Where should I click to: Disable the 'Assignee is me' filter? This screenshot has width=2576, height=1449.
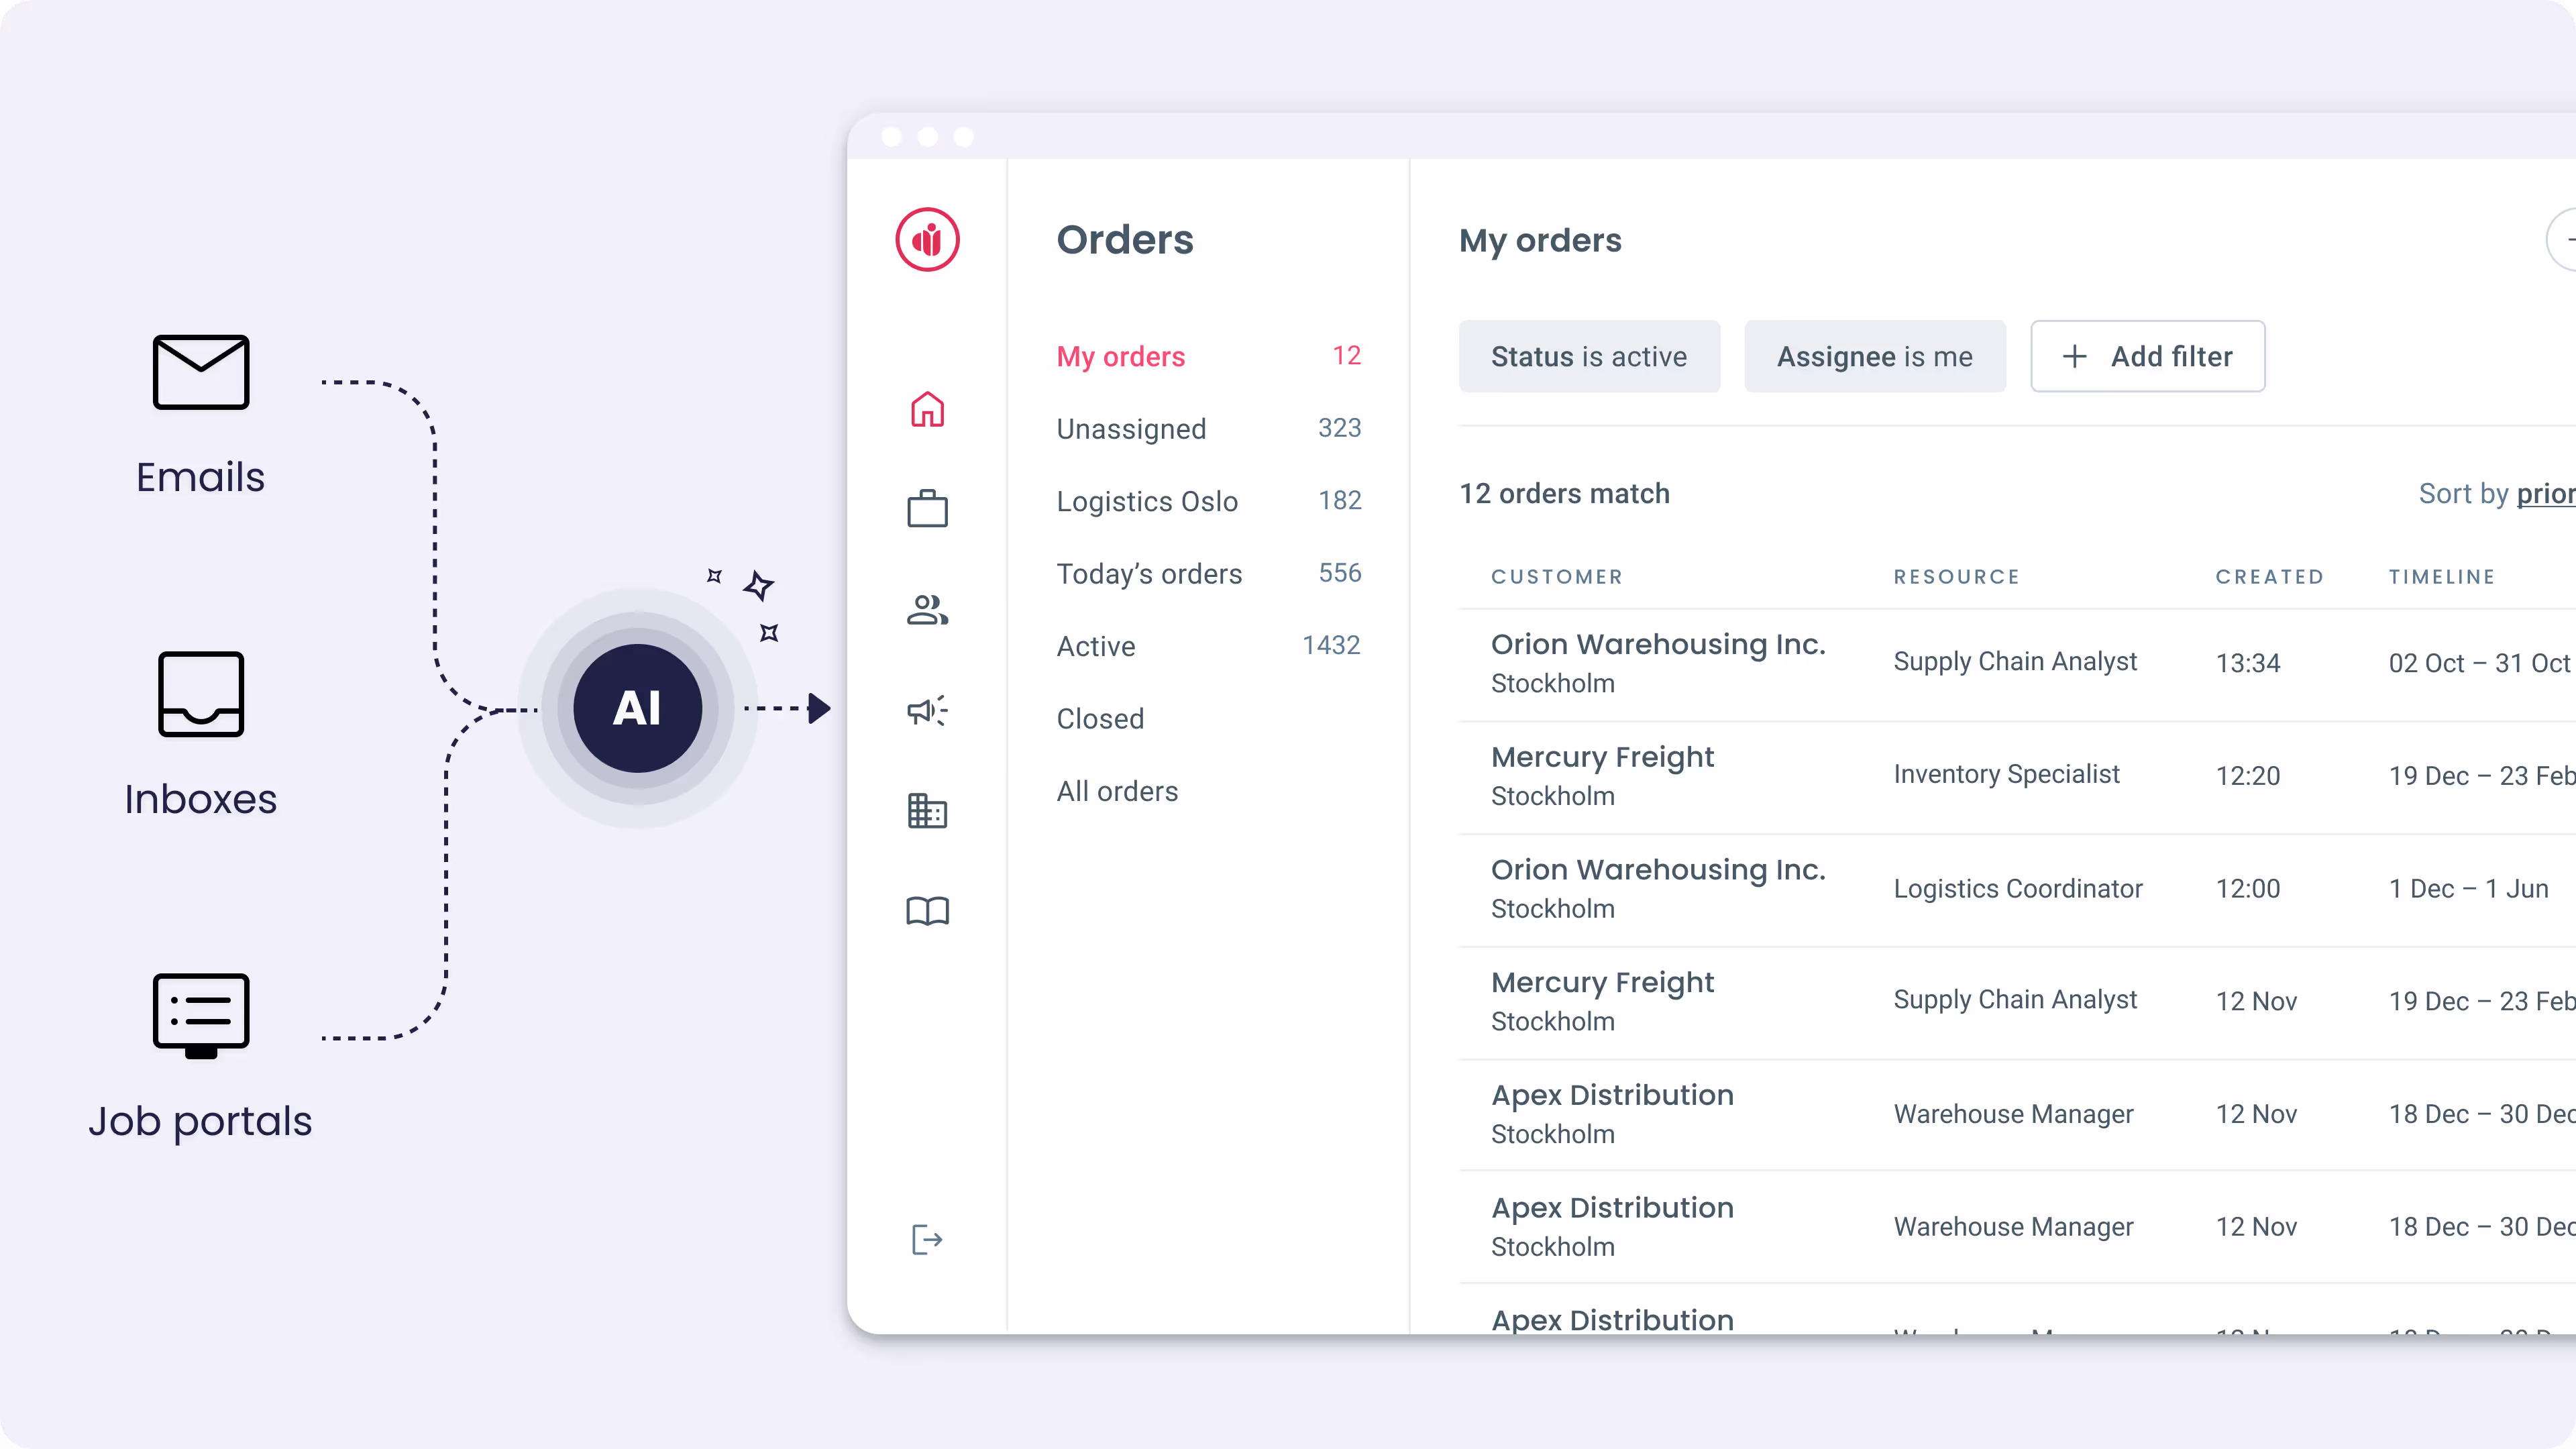pos(1874,356)
